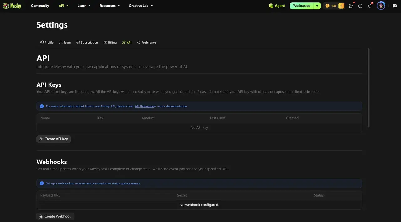The image size is (401, 222).
Task: Click the Create API Key button
Action: [x=54, y=139]
